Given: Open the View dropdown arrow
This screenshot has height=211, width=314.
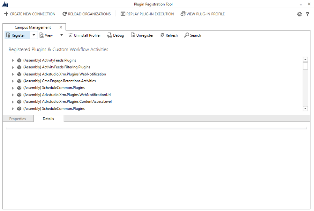Looking at the screenshot, I should point(62,35).
